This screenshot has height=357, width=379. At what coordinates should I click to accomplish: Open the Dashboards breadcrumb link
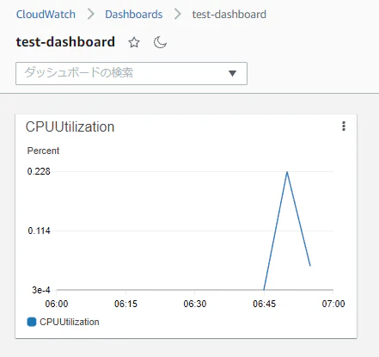(134, 15)
